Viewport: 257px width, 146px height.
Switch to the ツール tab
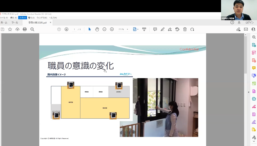tap(15, 22)
